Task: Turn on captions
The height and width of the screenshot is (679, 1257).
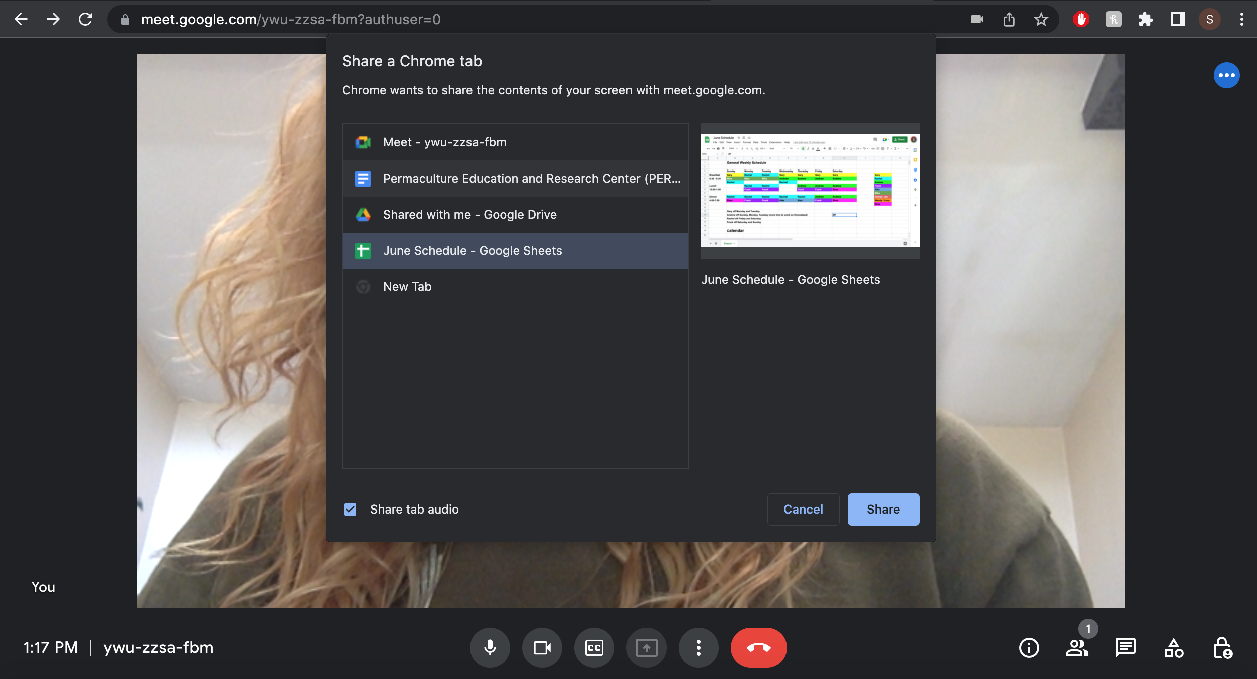Action: (x=594, y=647)
